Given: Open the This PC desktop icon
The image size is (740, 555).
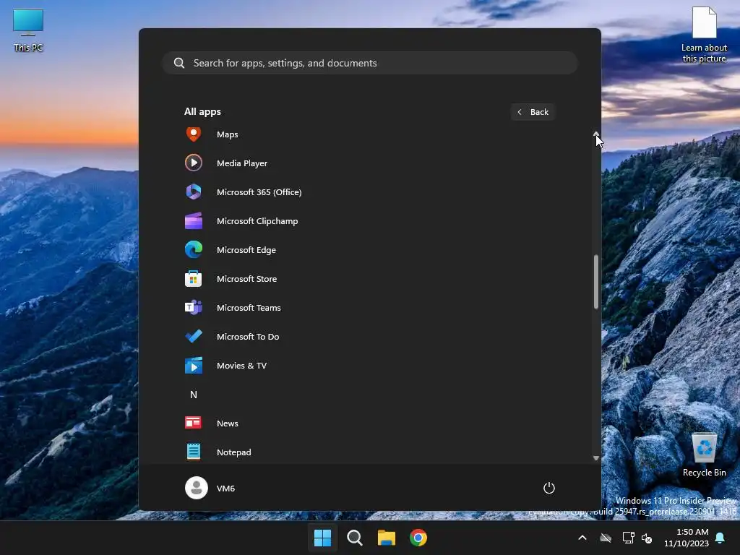Looking at the screenshot, I should [x=28, y=30].
